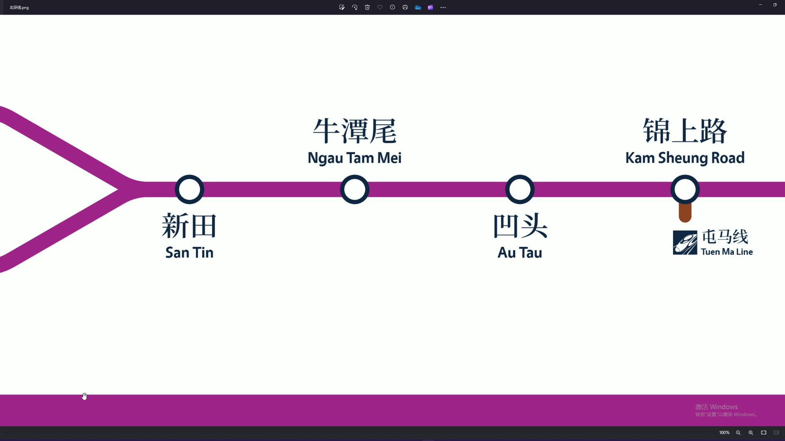Click the Au Tau station circle
This screenshot has height=441, width=785.
coord(520,189)
